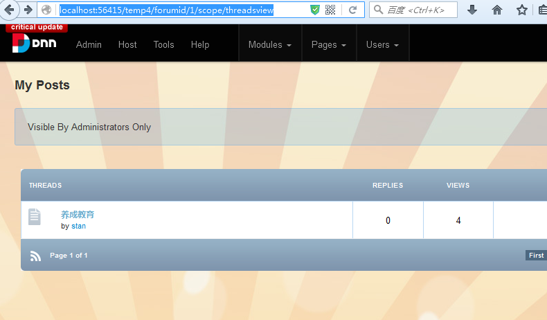The image size is (547, 320).
Task: Reload the page with the refresh icon
Action: coord(352,10)
